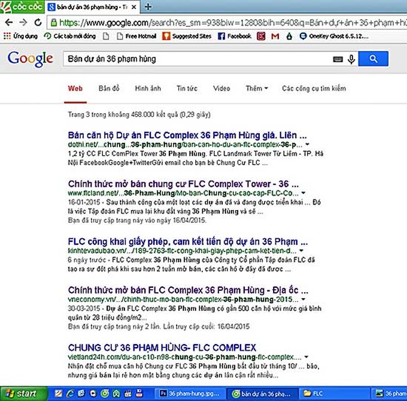Click 'Bạn đã truy cập trang này vào ngày 16/04/2015' note
Screen dimensions: 407x401
137,220
